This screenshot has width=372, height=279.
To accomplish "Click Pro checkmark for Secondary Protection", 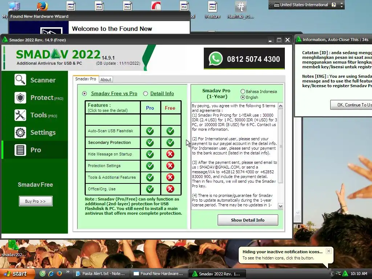I will [150, 142].
